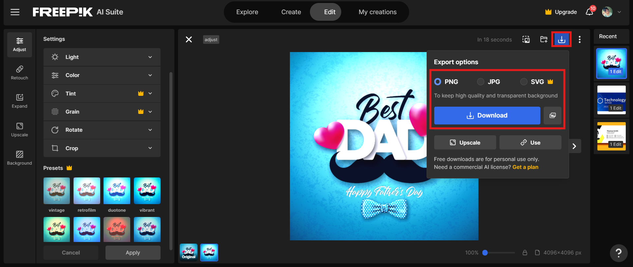
Task: Apply the retrofilm preset
Action: coord(87,191)
